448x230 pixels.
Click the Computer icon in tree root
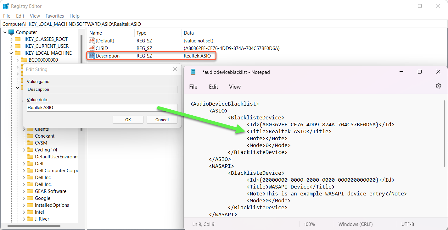[12, 32]
